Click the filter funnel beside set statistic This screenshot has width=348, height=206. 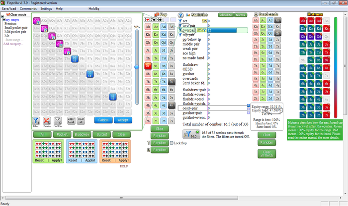click(x=180, y=21)
